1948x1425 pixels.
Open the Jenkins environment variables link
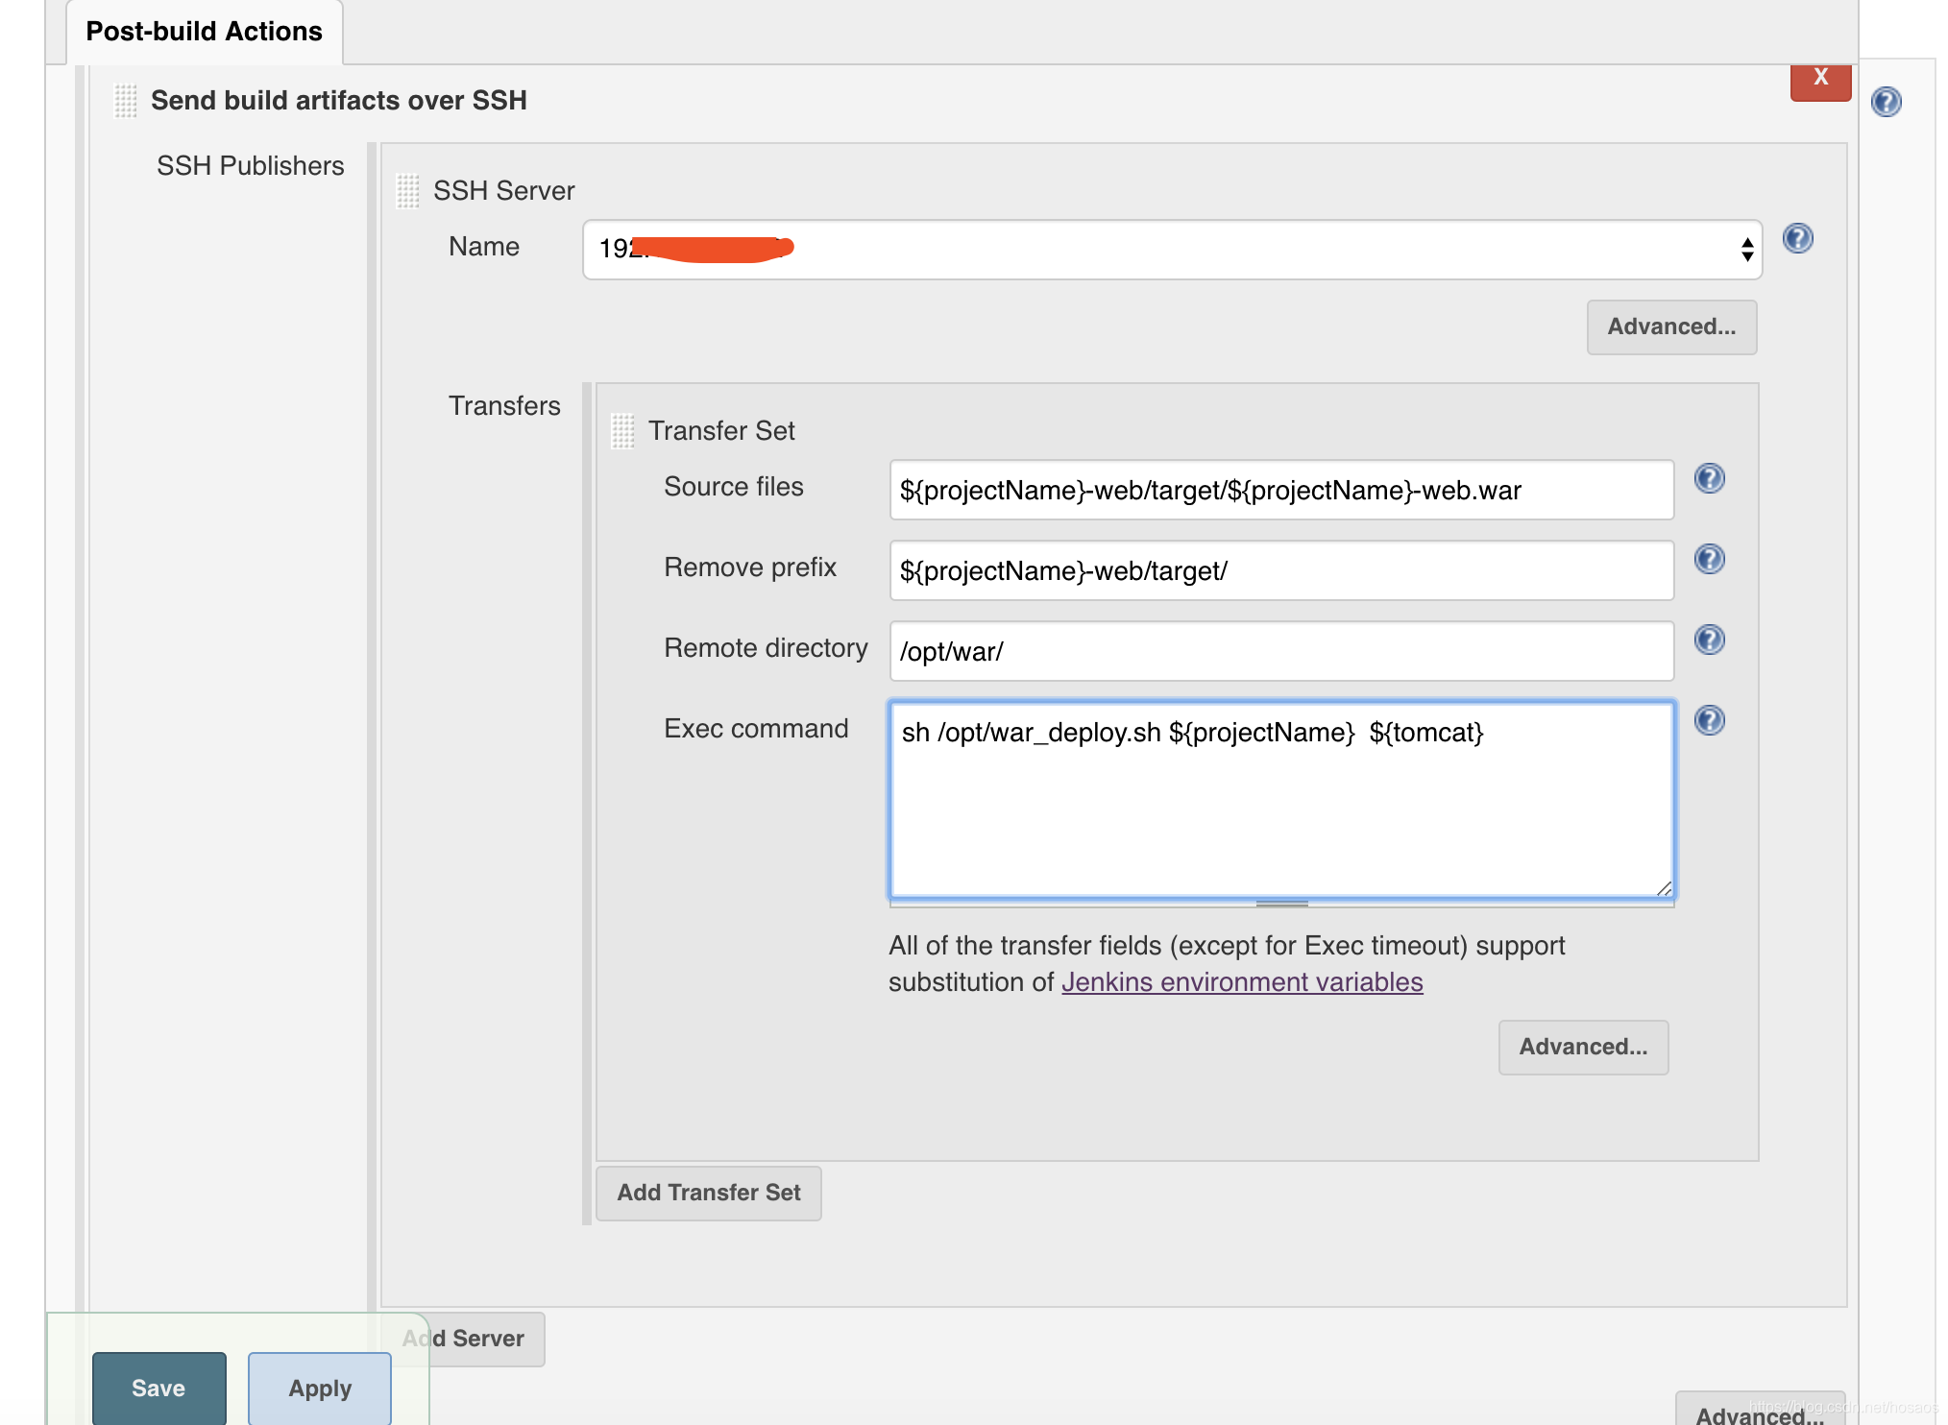point(1242,982)
